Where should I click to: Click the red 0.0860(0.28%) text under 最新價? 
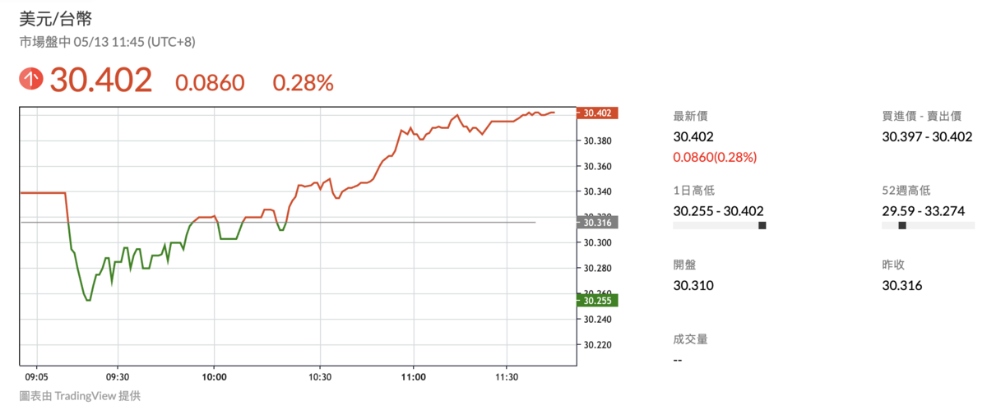(x=714, y=157)
